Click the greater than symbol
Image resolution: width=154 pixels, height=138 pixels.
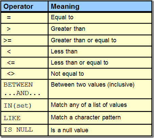click(x=9, y=29)
